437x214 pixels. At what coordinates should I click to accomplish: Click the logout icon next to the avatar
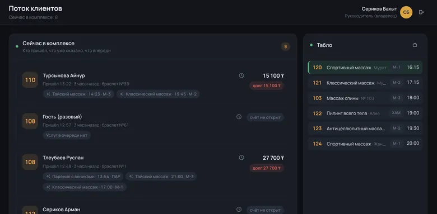click(x=421, y=12)
